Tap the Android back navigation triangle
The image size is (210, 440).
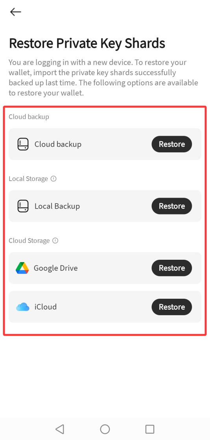(x=60, y=429)
